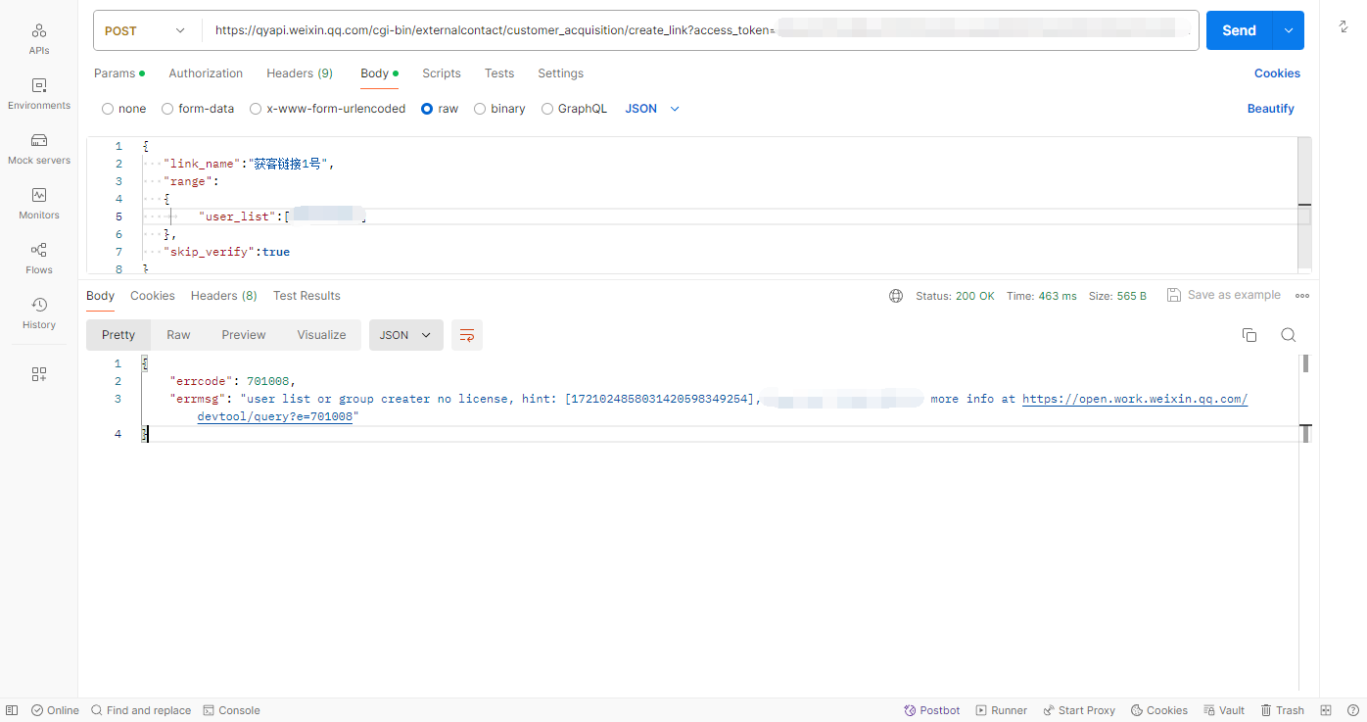Open the response JSON format dropdown
Viewport: 1367px width, 722px height.
406,335
